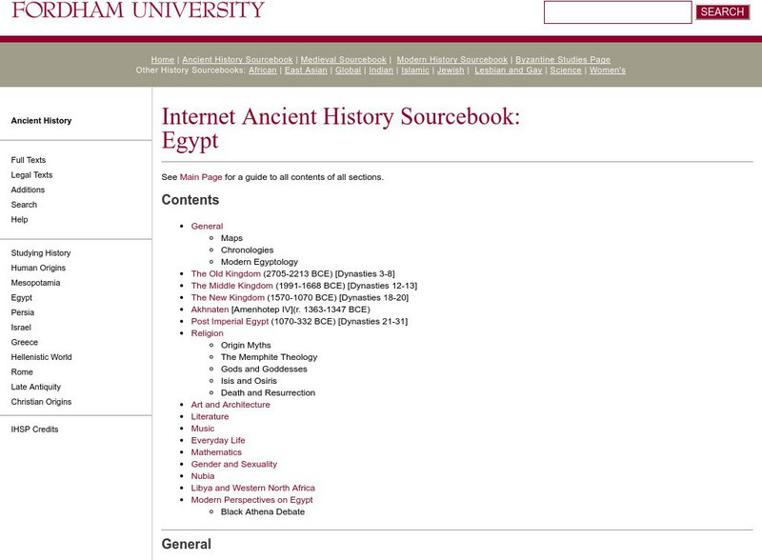Open Greece in sidebar
This screenshot has height=560, width=762.
click(x=25, y=342)
